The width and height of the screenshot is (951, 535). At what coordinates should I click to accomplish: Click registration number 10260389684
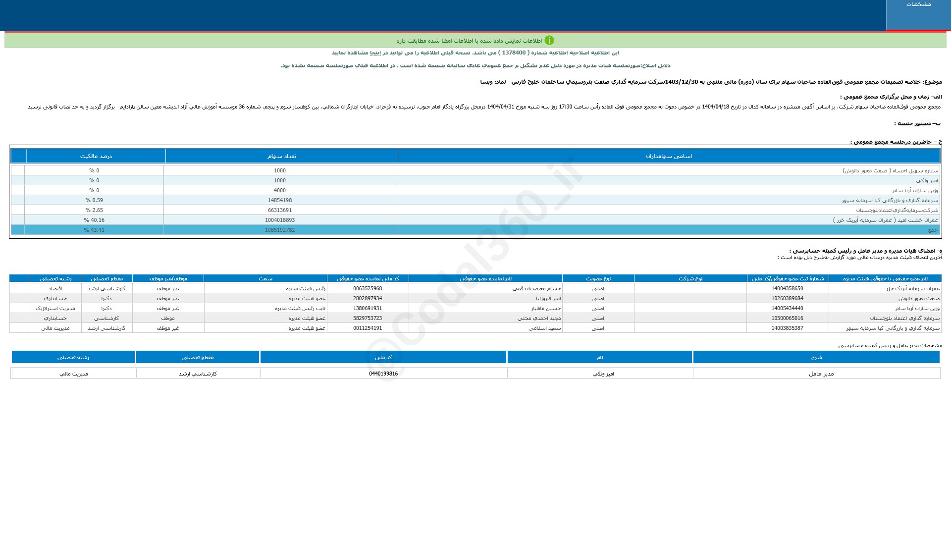tap(787, 298)
